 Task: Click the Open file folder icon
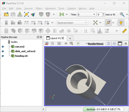click(x=6, y=14)
